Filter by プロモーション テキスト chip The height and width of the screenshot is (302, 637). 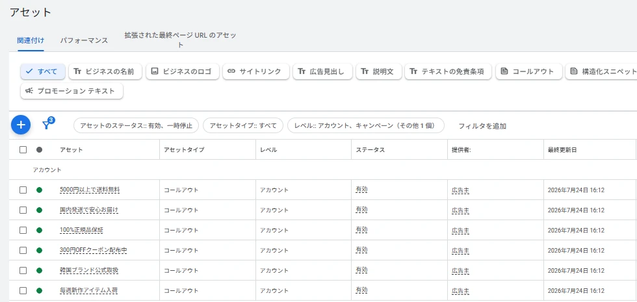click(72, 91)
